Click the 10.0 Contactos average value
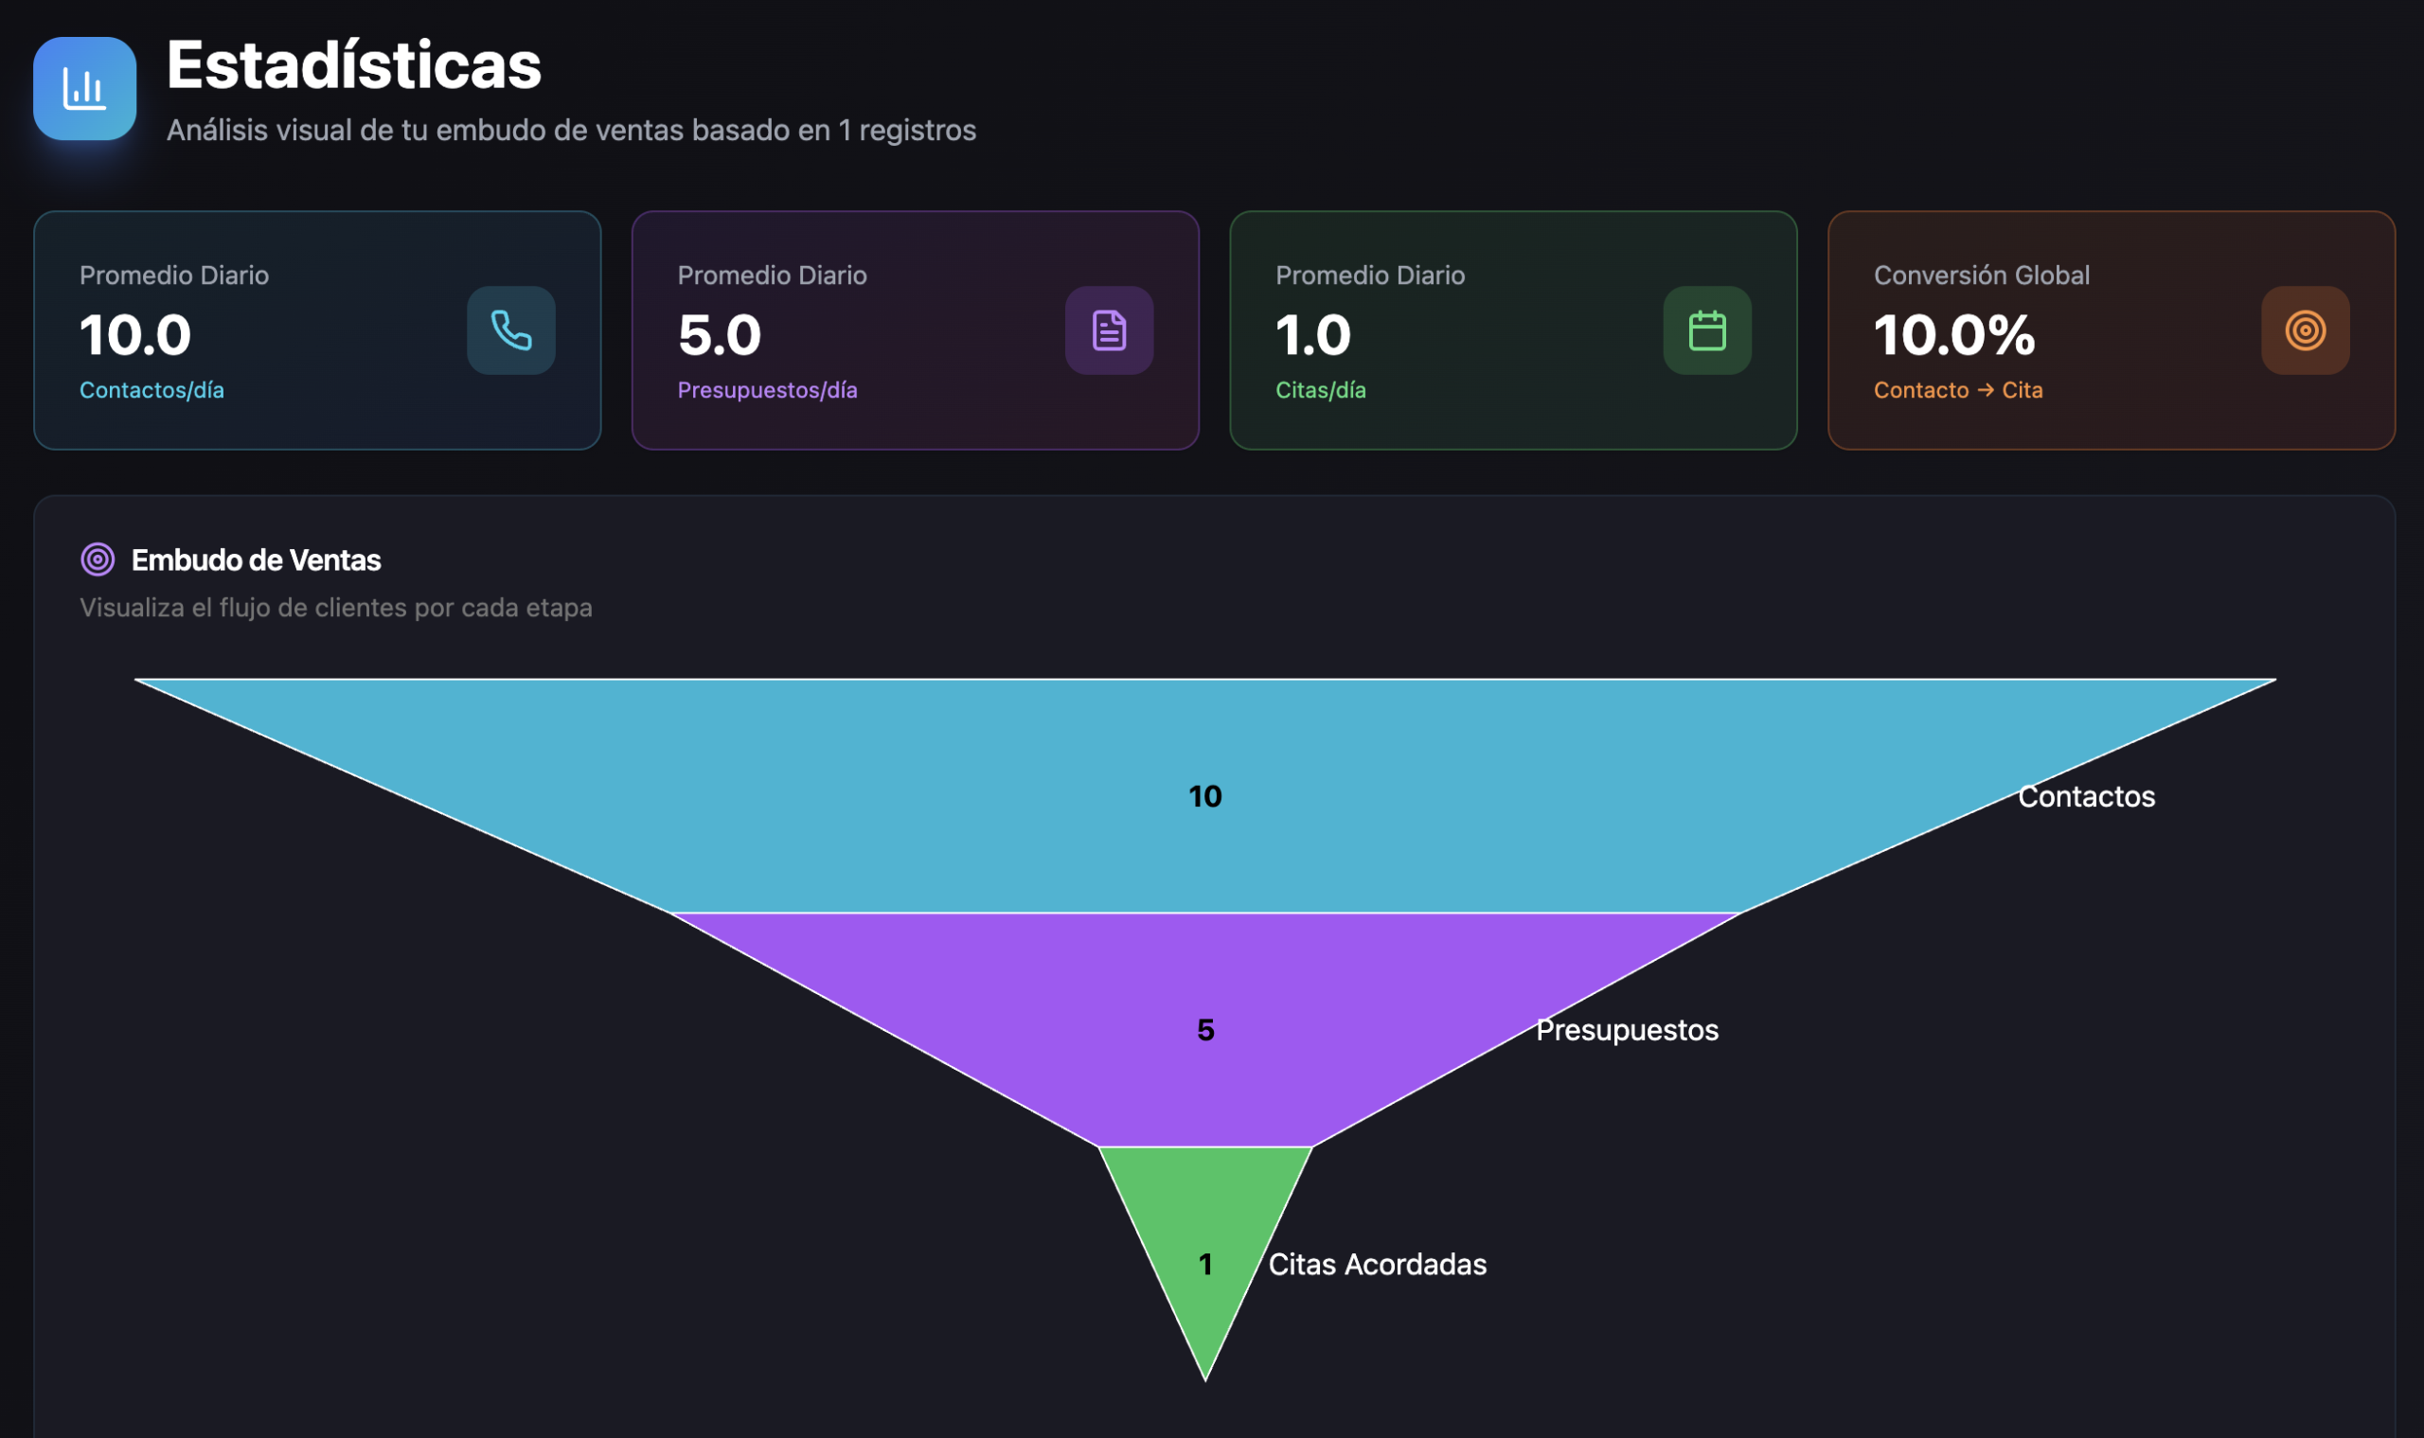2424x1438 pixels. tap(134, 334)
